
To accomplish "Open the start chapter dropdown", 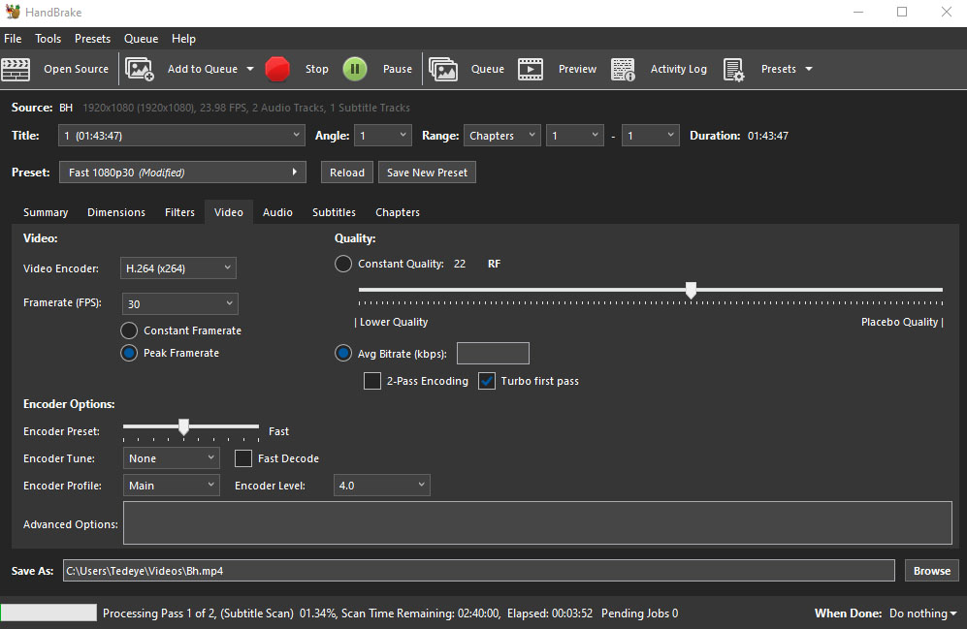I will click(x=575, y=136).
